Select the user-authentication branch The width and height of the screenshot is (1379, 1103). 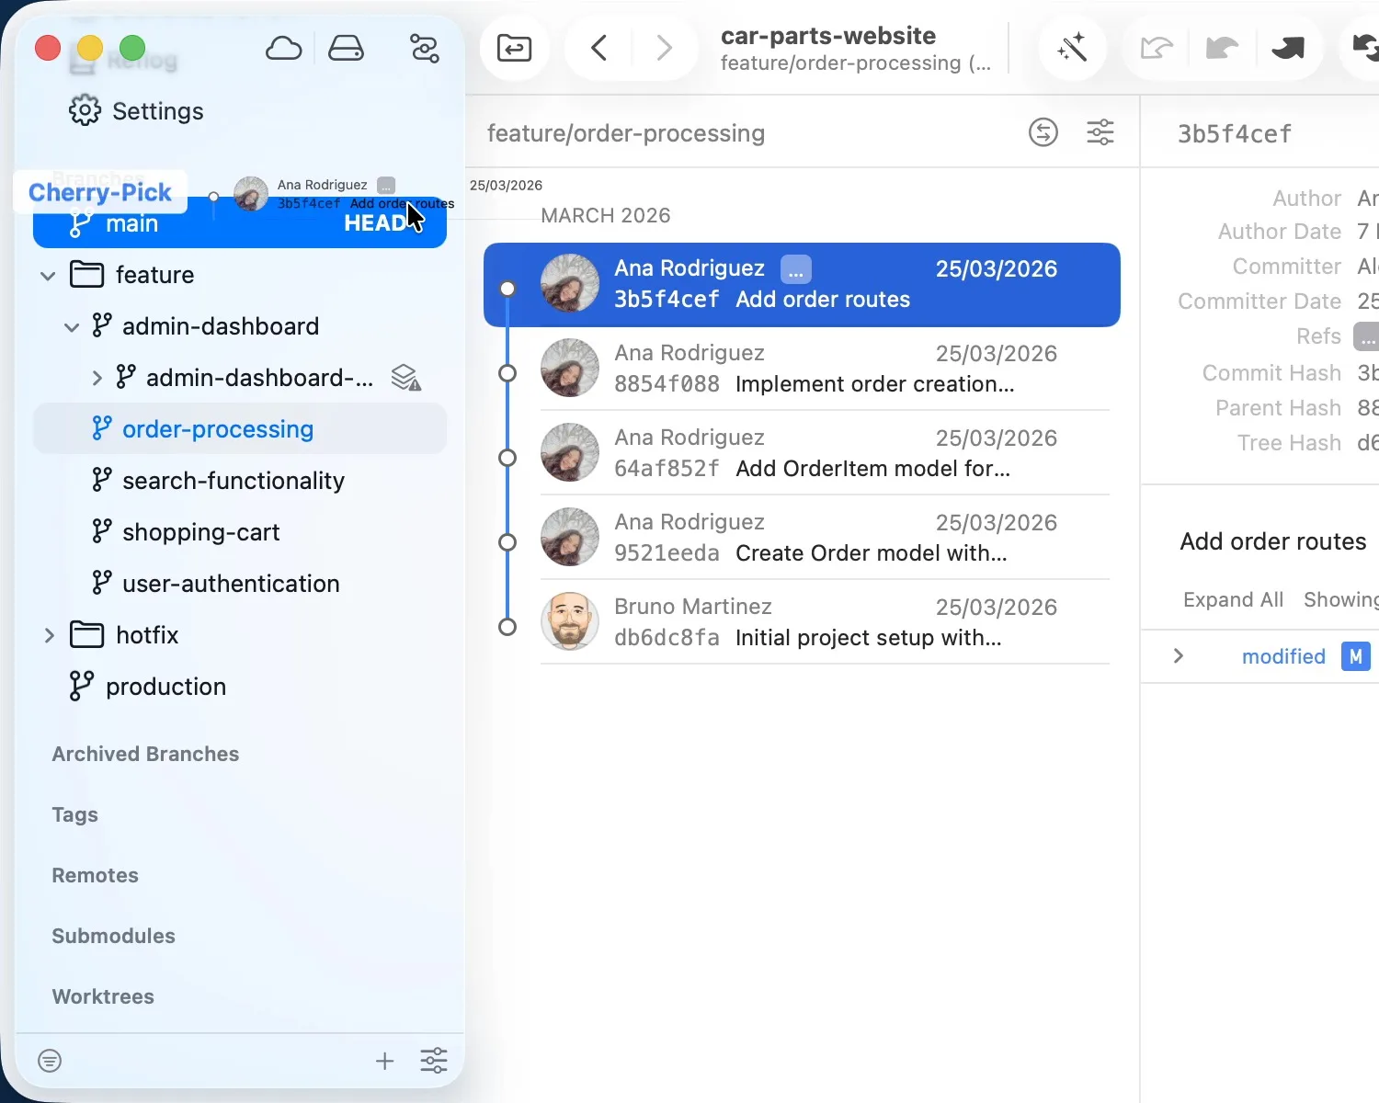click(x=240, y=584)
